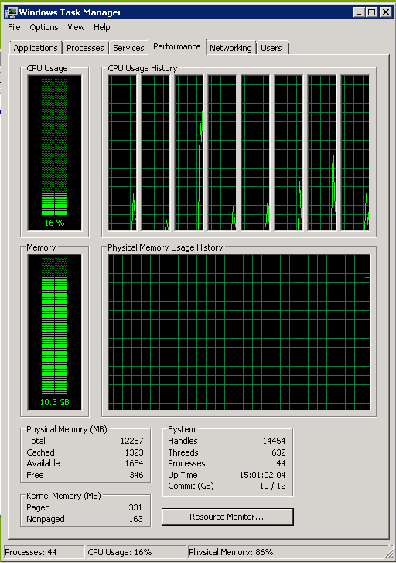Click the Kernel Paged value 331
This screenshot has width=396, height=563.
135,507
